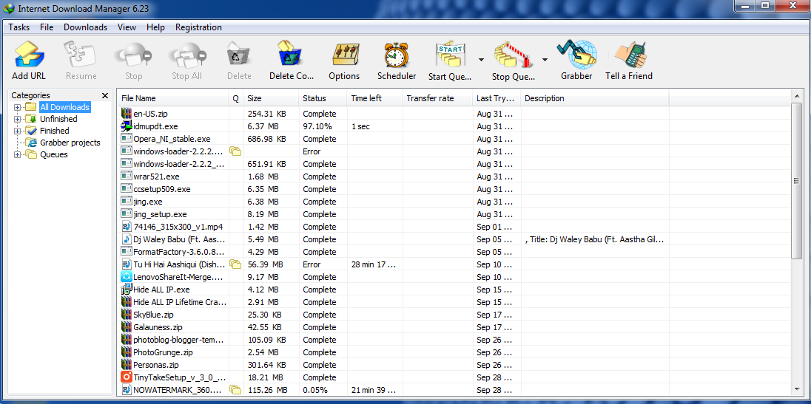Screen dimensions: 811x404
Task: Sort by Transfer rate column header
Action: tap(437, 98)
